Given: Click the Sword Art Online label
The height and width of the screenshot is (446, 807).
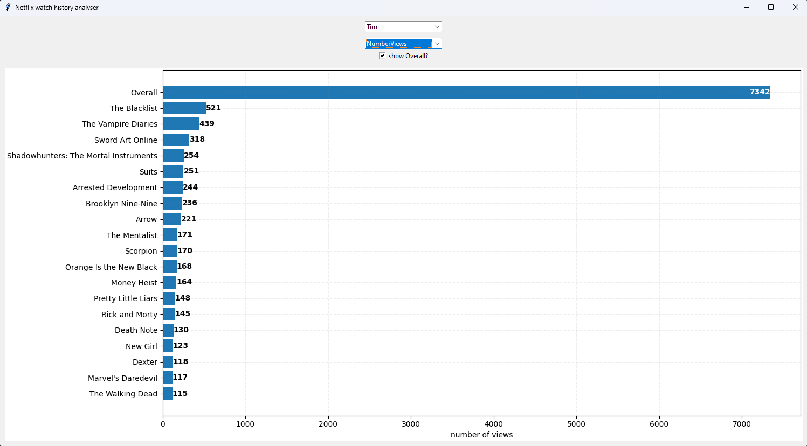Looking at the screenshot, I should pyautogui.click(x=126, y=140).
